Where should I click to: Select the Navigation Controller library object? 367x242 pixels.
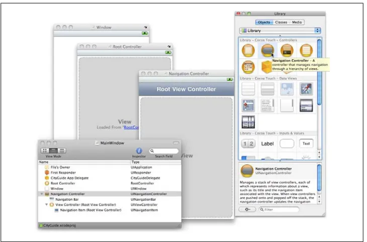[x=267, y=50]
